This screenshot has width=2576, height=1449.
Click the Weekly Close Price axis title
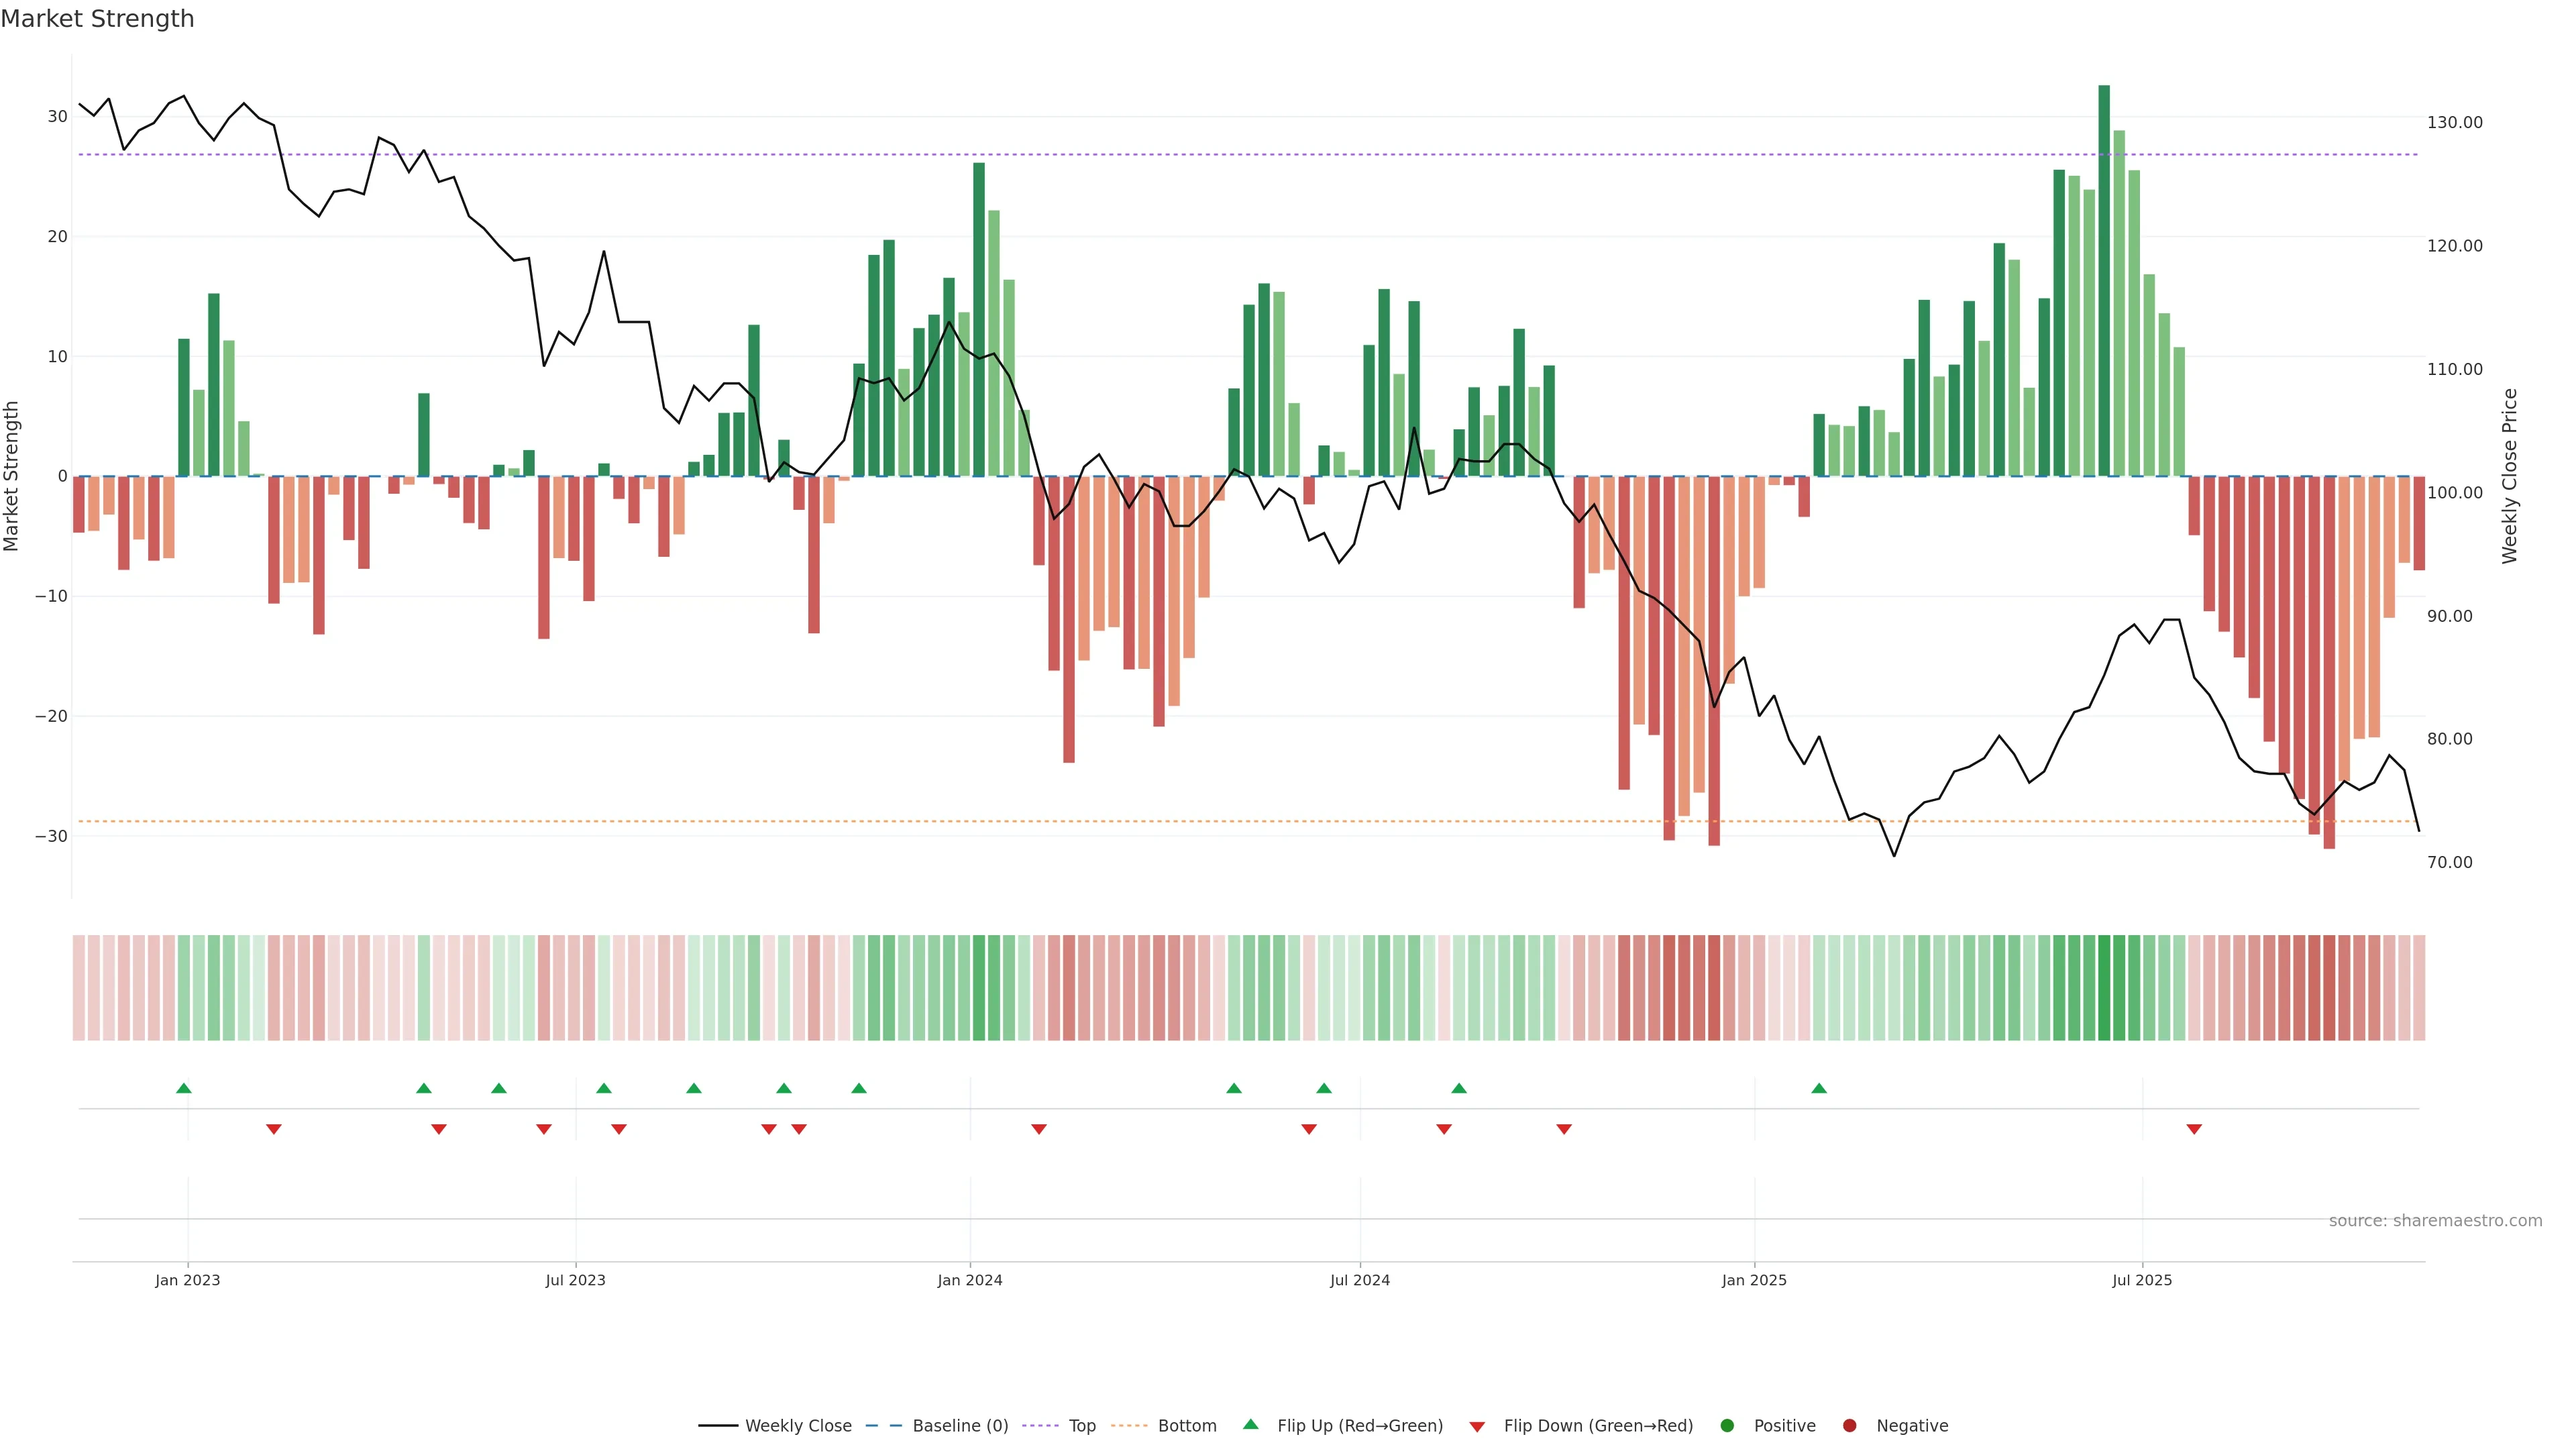point(2510,476)
